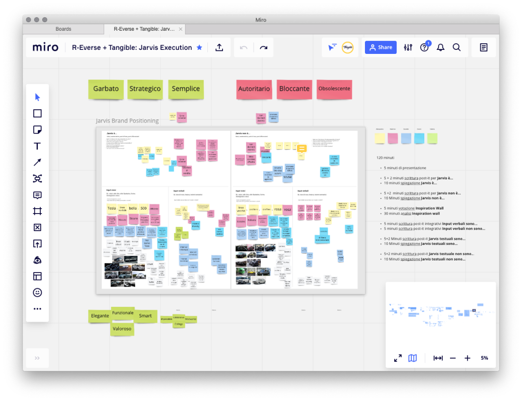Click the blue Share button
The image size is (522, 401).
coord(381,47)
